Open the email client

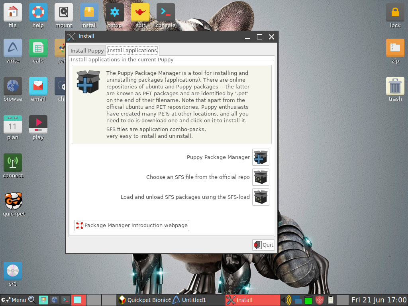pyautogui.click(x=38, y=86)
